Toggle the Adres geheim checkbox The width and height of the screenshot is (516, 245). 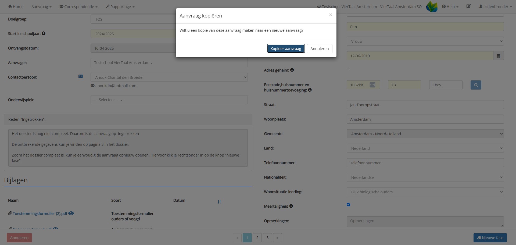tap(348, 69)
